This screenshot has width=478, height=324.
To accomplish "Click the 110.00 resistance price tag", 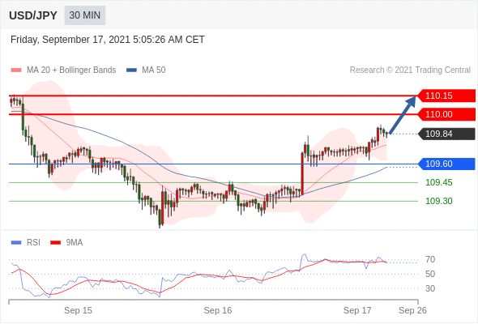I will pos(446,114).
